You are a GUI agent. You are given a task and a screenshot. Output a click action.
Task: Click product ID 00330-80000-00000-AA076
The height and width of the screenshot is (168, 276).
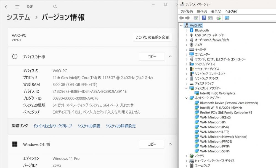[75, 98]
